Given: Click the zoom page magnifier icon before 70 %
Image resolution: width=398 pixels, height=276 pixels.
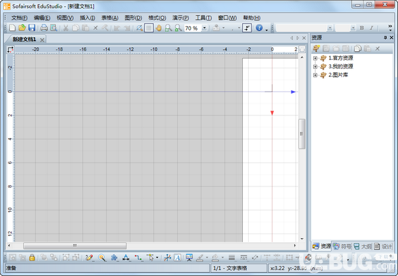Looking at the screenshot, I should tap(178, 28).
